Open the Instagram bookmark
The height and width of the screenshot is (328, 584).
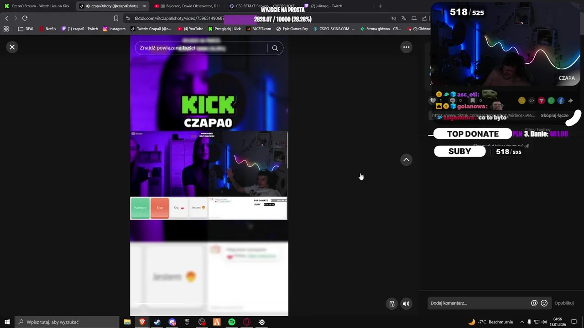(114, 29)
